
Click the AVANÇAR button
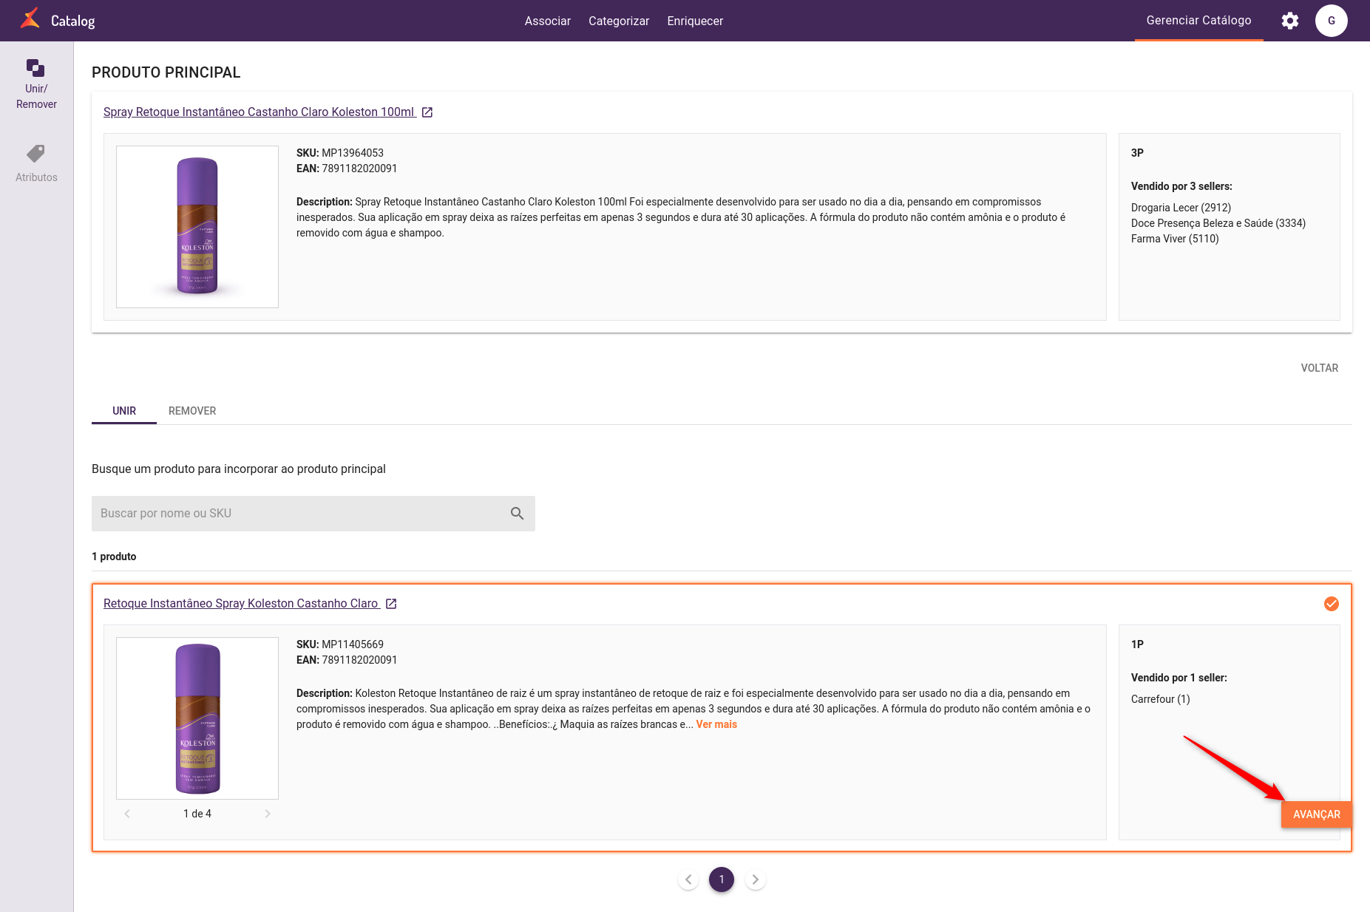[x=1316, y=814]
